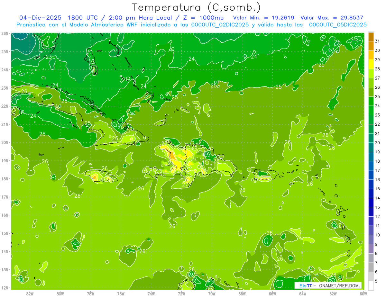Click the light gray swatch between 5 and 6
Image resolution: width=386 pixels, height=298 pixels.
371,276
